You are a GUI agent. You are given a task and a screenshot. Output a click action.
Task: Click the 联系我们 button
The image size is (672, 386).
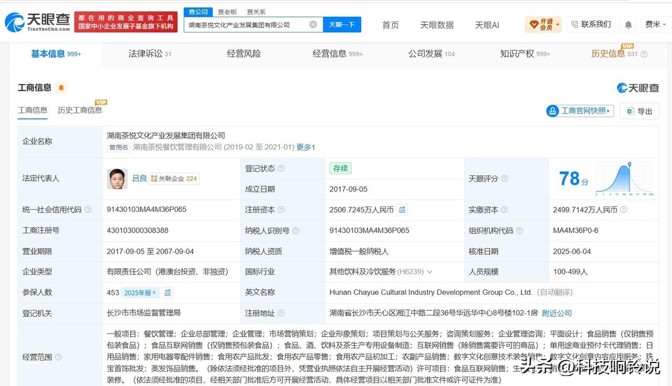pyautogui.click(x=591, y=24)
